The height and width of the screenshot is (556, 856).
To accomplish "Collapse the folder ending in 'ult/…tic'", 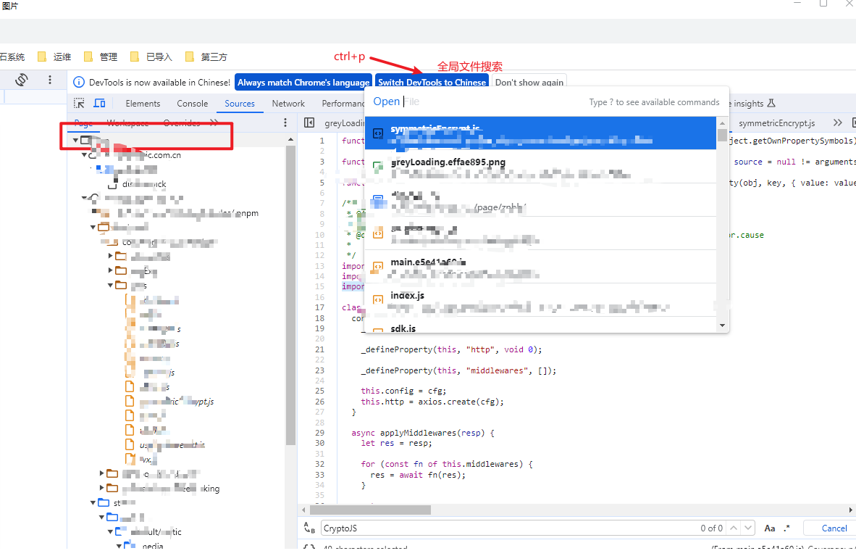I will [x=110, y=531].
